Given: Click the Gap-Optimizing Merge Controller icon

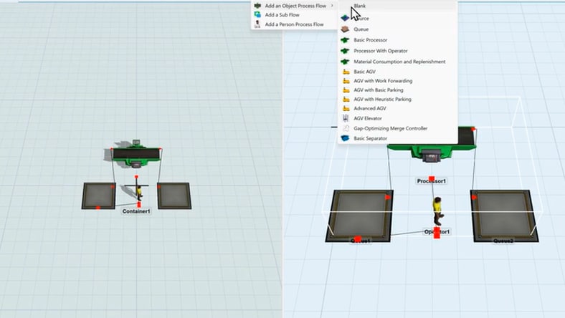Looking at the screenshot, I should 346,128.
